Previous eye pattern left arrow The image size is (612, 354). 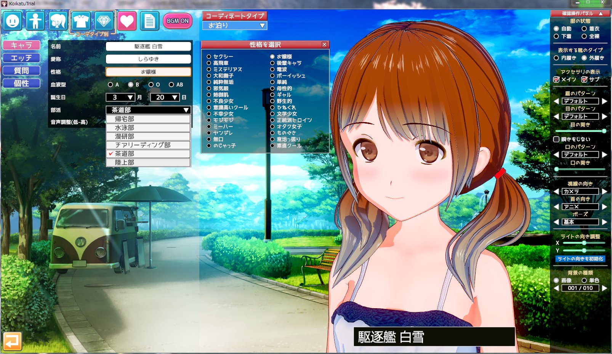(x=556, y=116)
